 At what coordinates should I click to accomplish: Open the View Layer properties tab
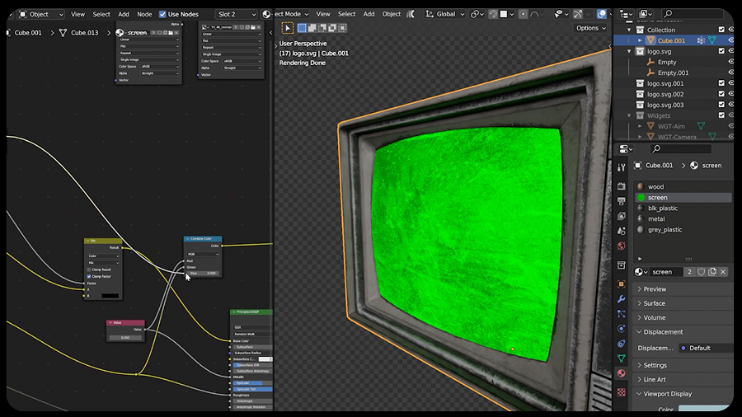(x=622, y=216)
